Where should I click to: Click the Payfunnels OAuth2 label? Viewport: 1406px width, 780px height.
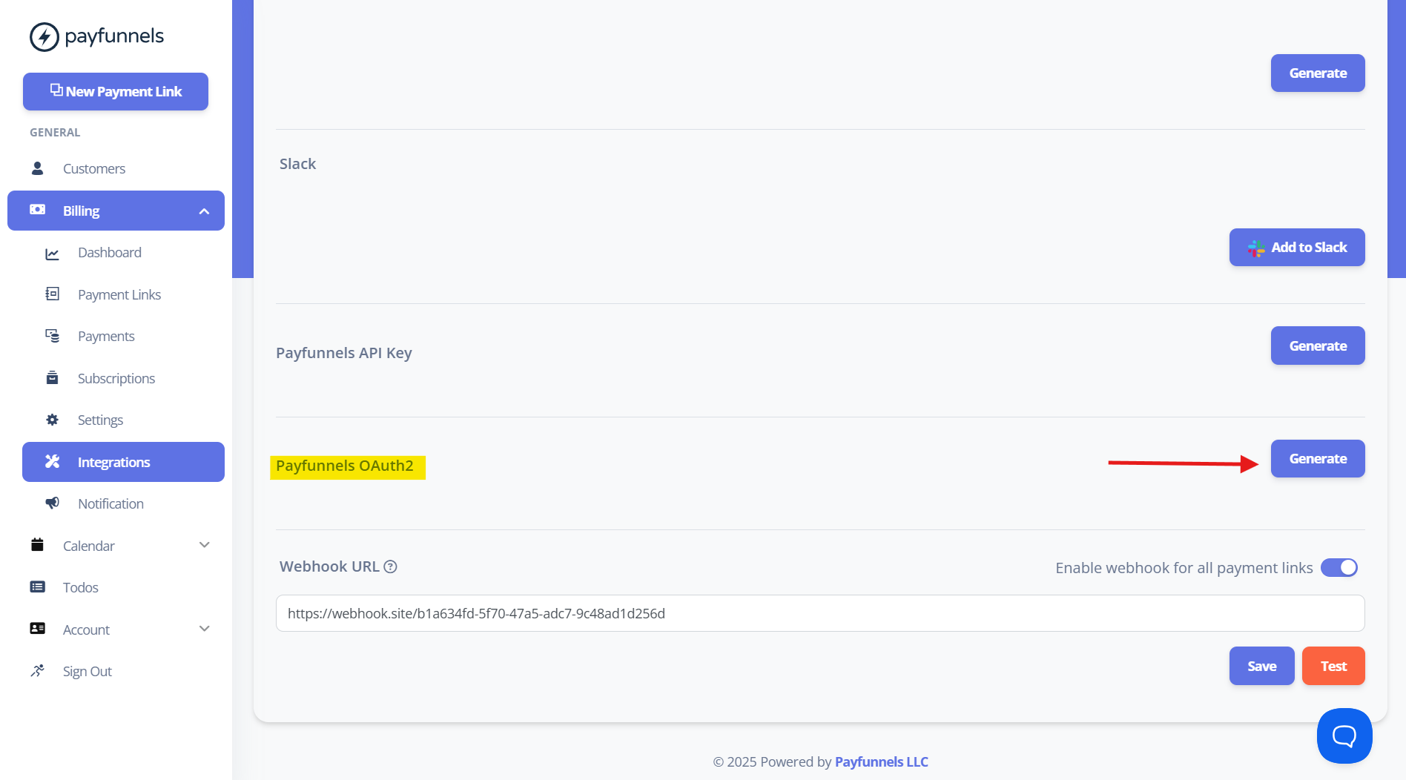point(345,466)
